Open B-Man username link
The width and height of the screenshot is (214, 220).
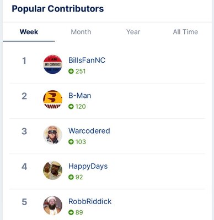coord(79,96)
